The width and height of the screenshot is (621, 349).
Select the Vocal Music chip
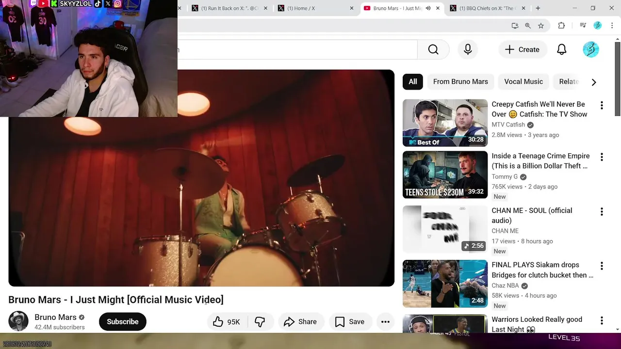[x=523, y=81]
